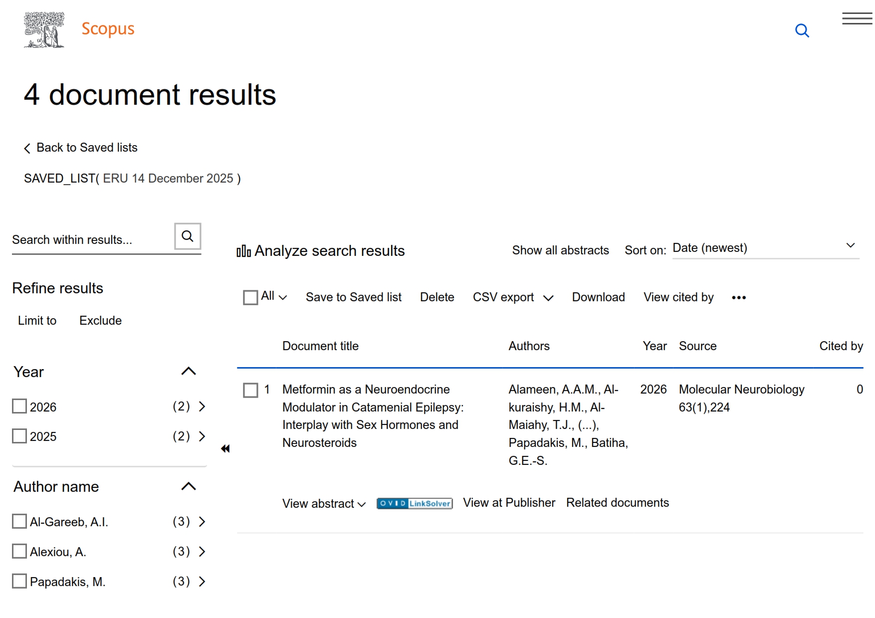The width and height of the screenshot is (875, 618).
Task: Open the search magnifier in header
Action: coord(802,31)
